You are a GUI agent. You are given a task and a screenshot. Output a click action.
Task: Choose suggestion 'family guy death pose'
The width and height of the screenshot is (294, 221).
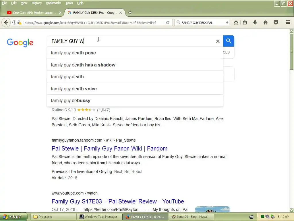pyautogui.click(x=135, y=53)
